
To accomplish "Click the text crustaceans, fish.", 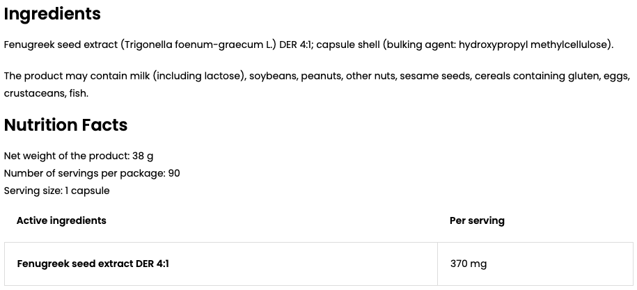I will (47, 94).
